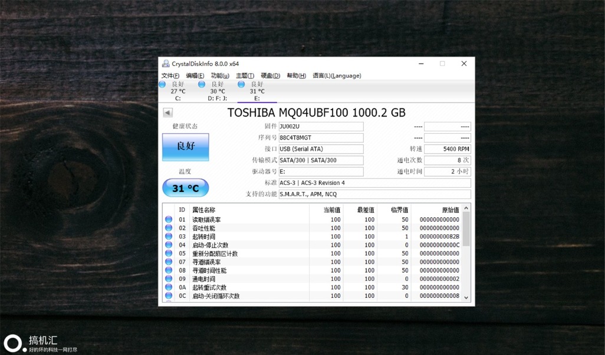Click the power-on hours field 2 小时
This screenshot has height=355, width=605.
pyautogui.click(x=448, y=171)
